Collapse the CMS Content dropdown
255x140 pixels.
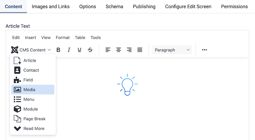click(31, 50)
